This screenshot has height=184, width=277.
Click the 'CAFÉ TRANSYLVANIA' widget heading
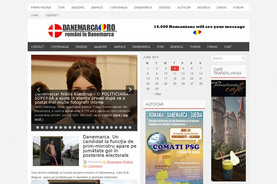(227, 71)
